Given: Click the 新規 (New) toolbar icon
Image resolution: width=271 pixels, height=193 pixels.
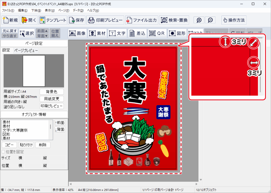Looking at the screenshot, I should coord(10,20).
